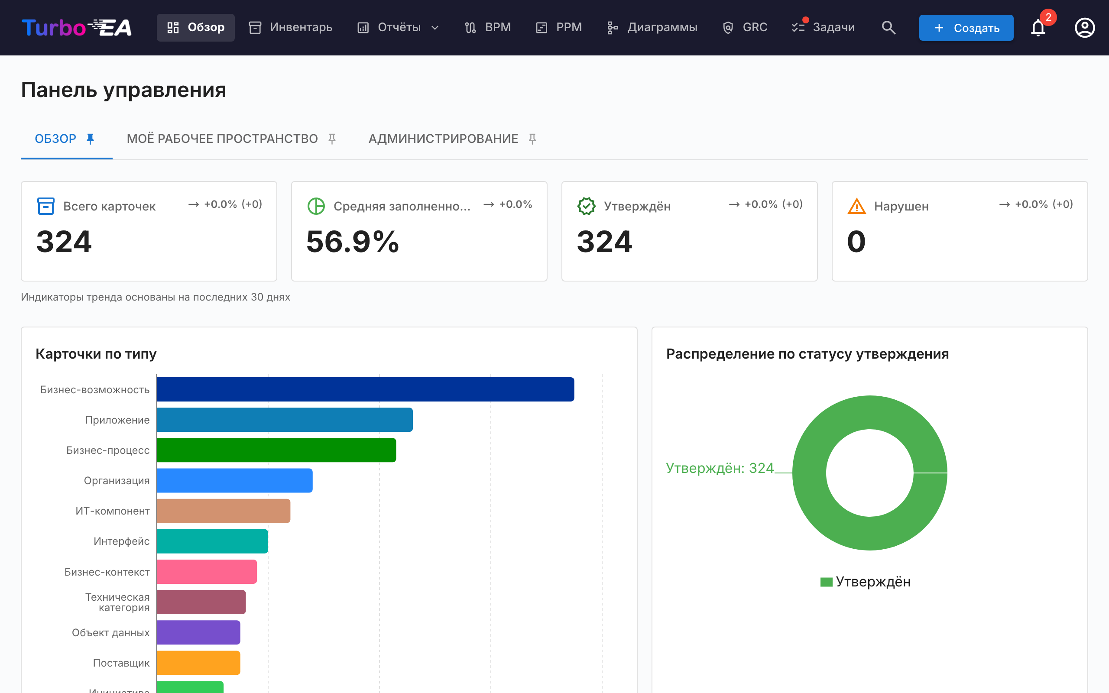Click the Бизнес-процесс axis label

tap(108, 450)
